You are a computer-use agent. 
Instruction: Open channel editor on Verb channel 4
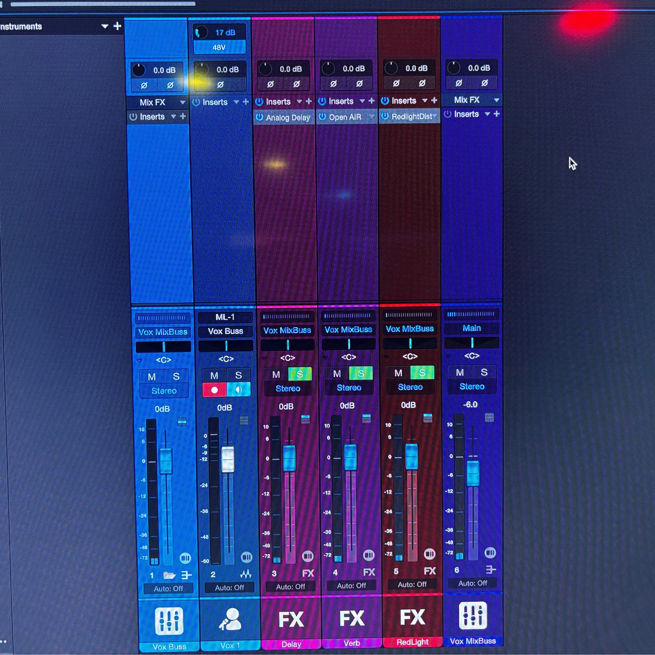coord(368,555)
